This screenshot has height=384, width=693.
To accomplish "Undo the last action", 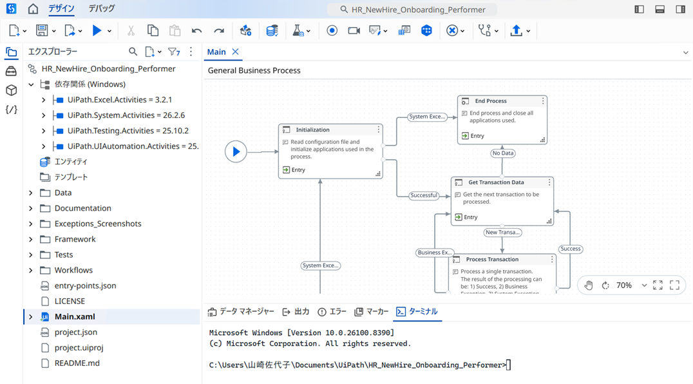I will point(196,30).
